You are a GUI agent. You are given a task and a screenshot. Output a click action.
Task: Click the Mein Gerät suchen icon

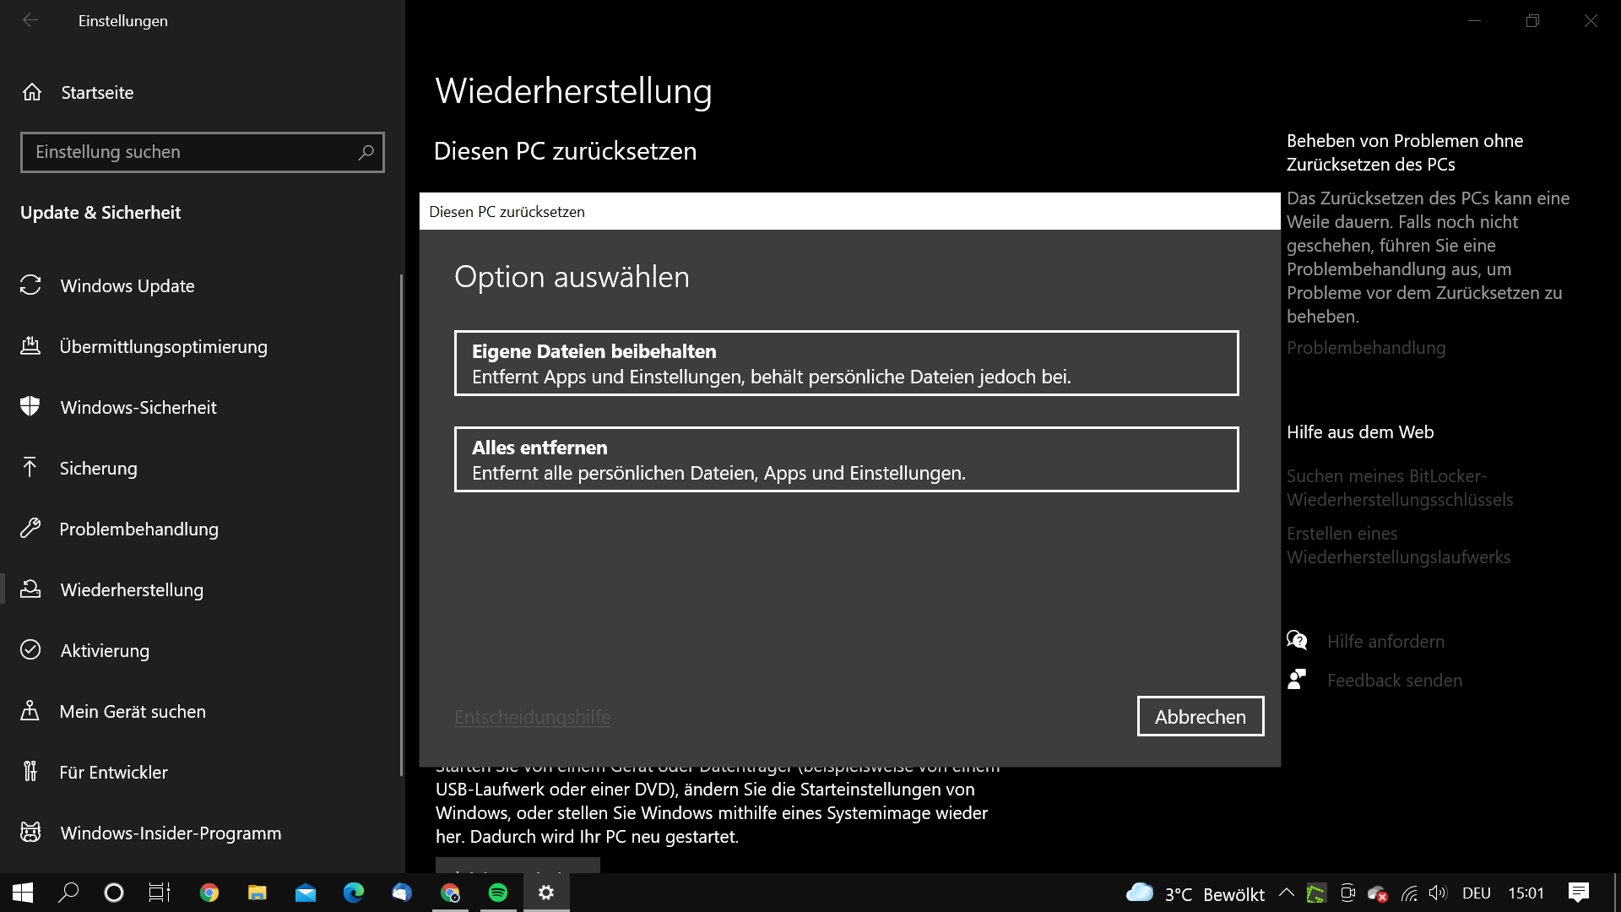tap(31, 710)
